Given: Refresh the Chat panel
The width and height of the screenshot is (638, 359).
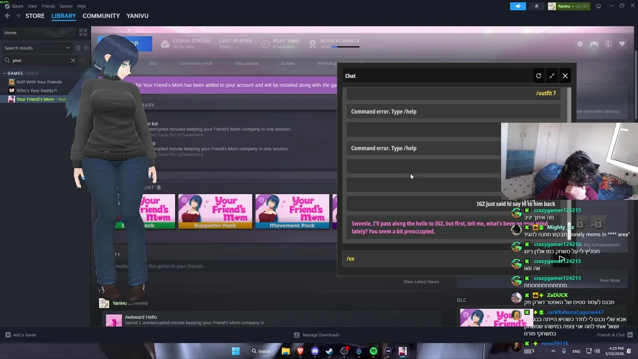Looking at the screenshot, I should coord(538,76).
